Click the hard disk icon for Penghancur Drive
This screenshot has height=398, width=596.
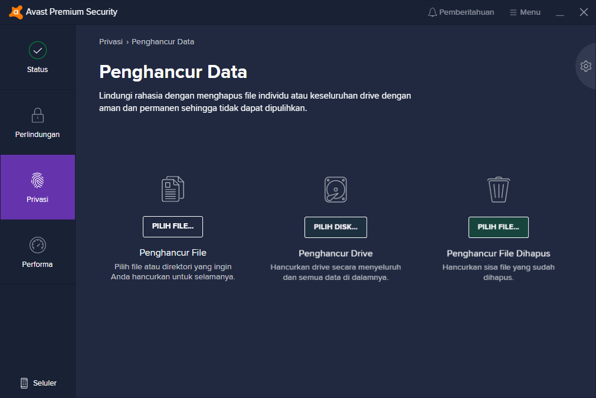coord(335,189)
